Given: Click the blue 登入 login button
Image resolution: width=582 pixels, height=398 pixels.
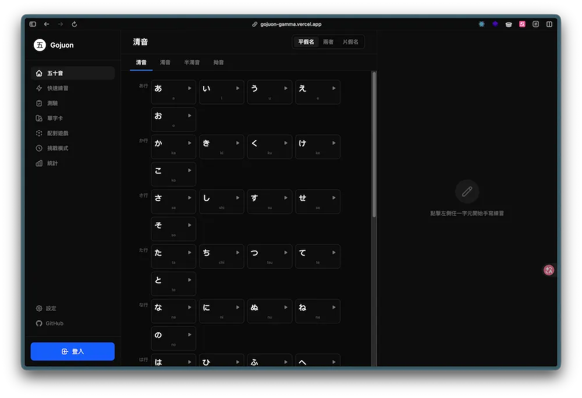Looking at the screenshot, I should coord(73,352).
